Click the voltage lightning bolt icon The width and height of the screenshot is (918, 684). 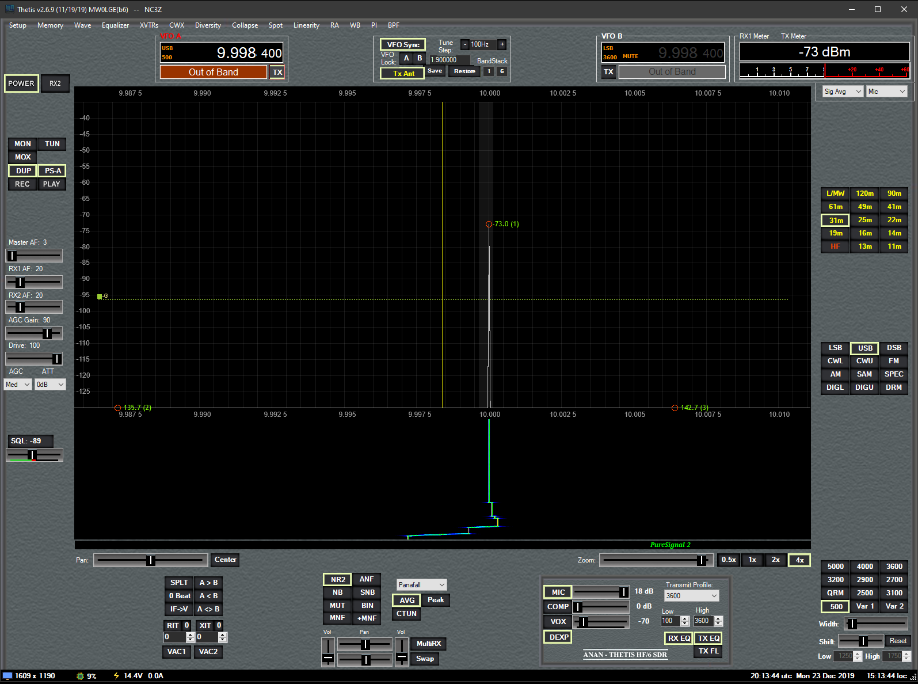click(x=116, y=676)
